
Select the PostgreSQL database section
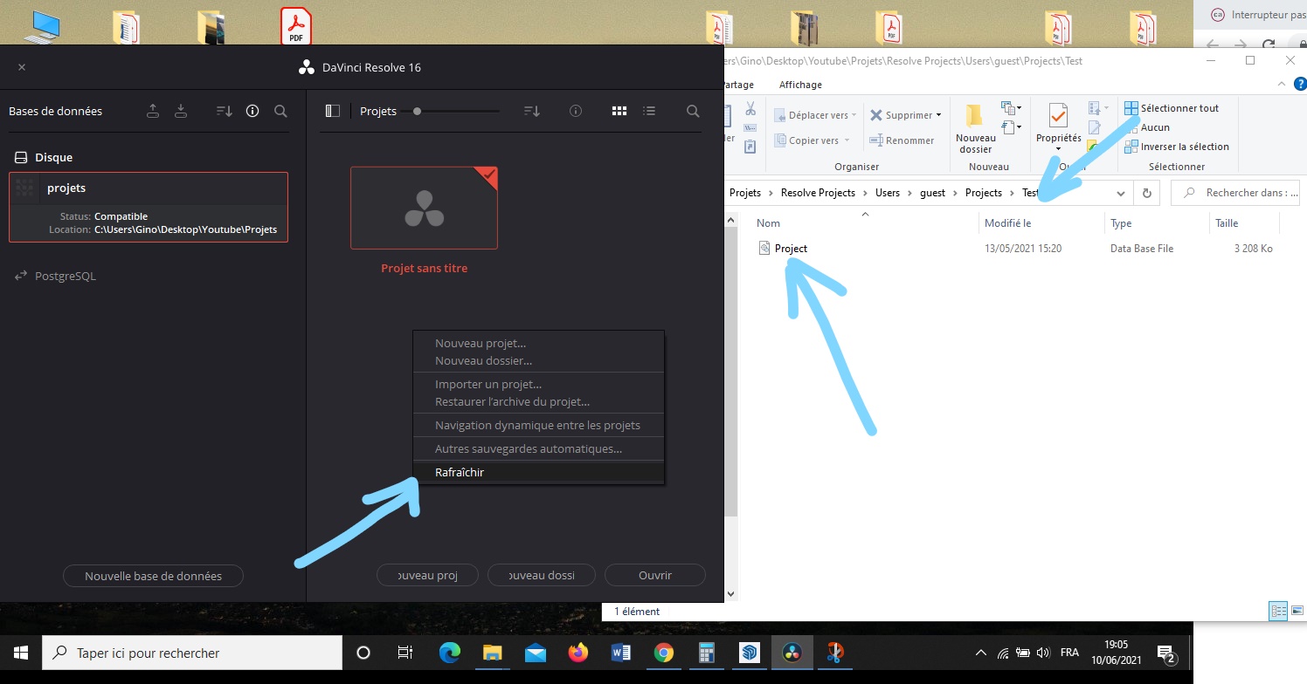(56, 276)
